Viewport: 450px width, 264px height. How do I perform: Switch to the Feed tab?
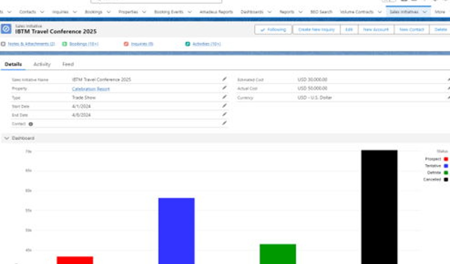tap(68, 64)
